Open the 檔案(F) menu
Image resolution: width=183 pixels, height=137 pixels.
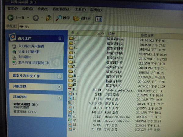point(13,9)
